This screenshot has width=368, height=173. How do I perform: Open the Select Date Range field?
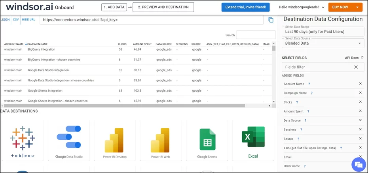click(x=323, y=32)
